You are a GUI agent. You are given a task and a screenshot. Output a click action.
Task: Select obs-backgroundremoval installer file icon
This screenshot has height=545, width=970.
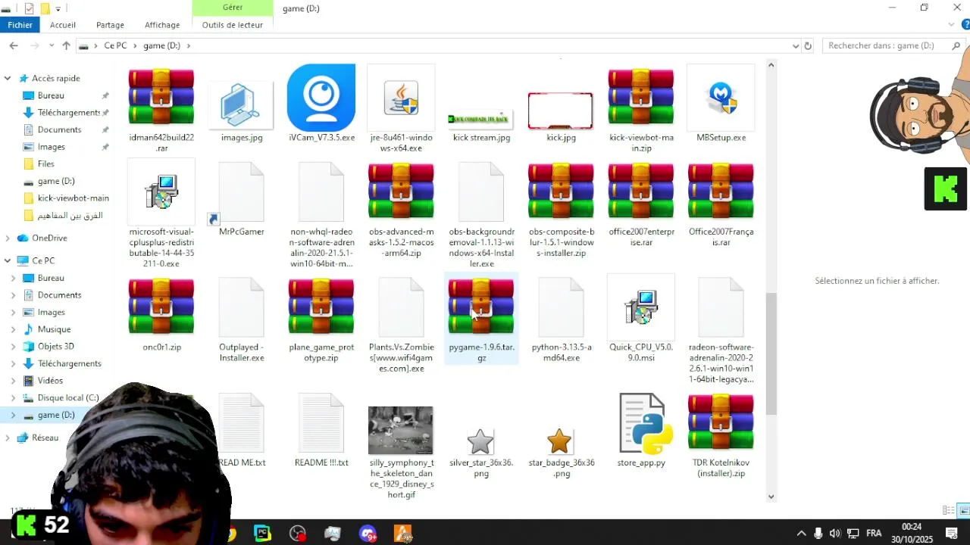pos(481,192)
